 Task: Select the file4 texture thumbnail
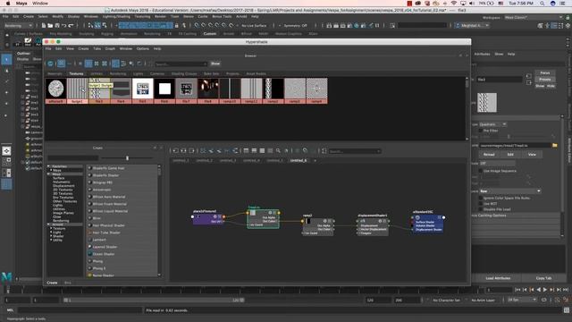(121, 91)
